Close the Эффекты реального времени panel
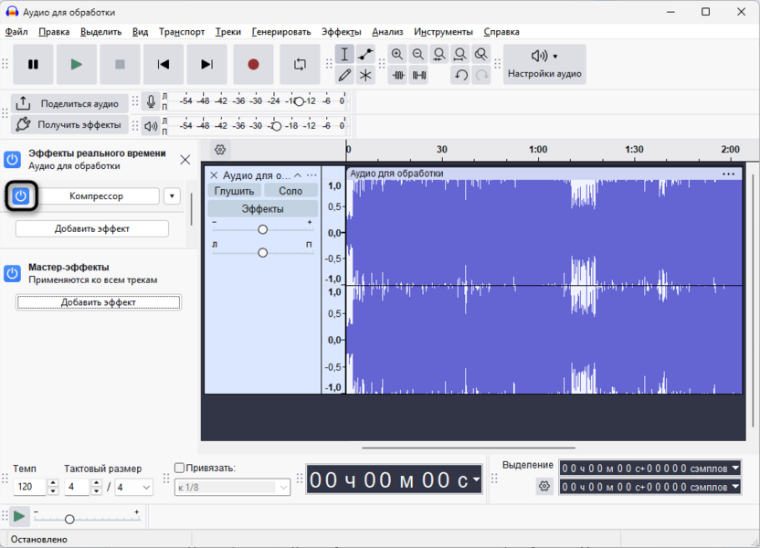 point(185,160)
